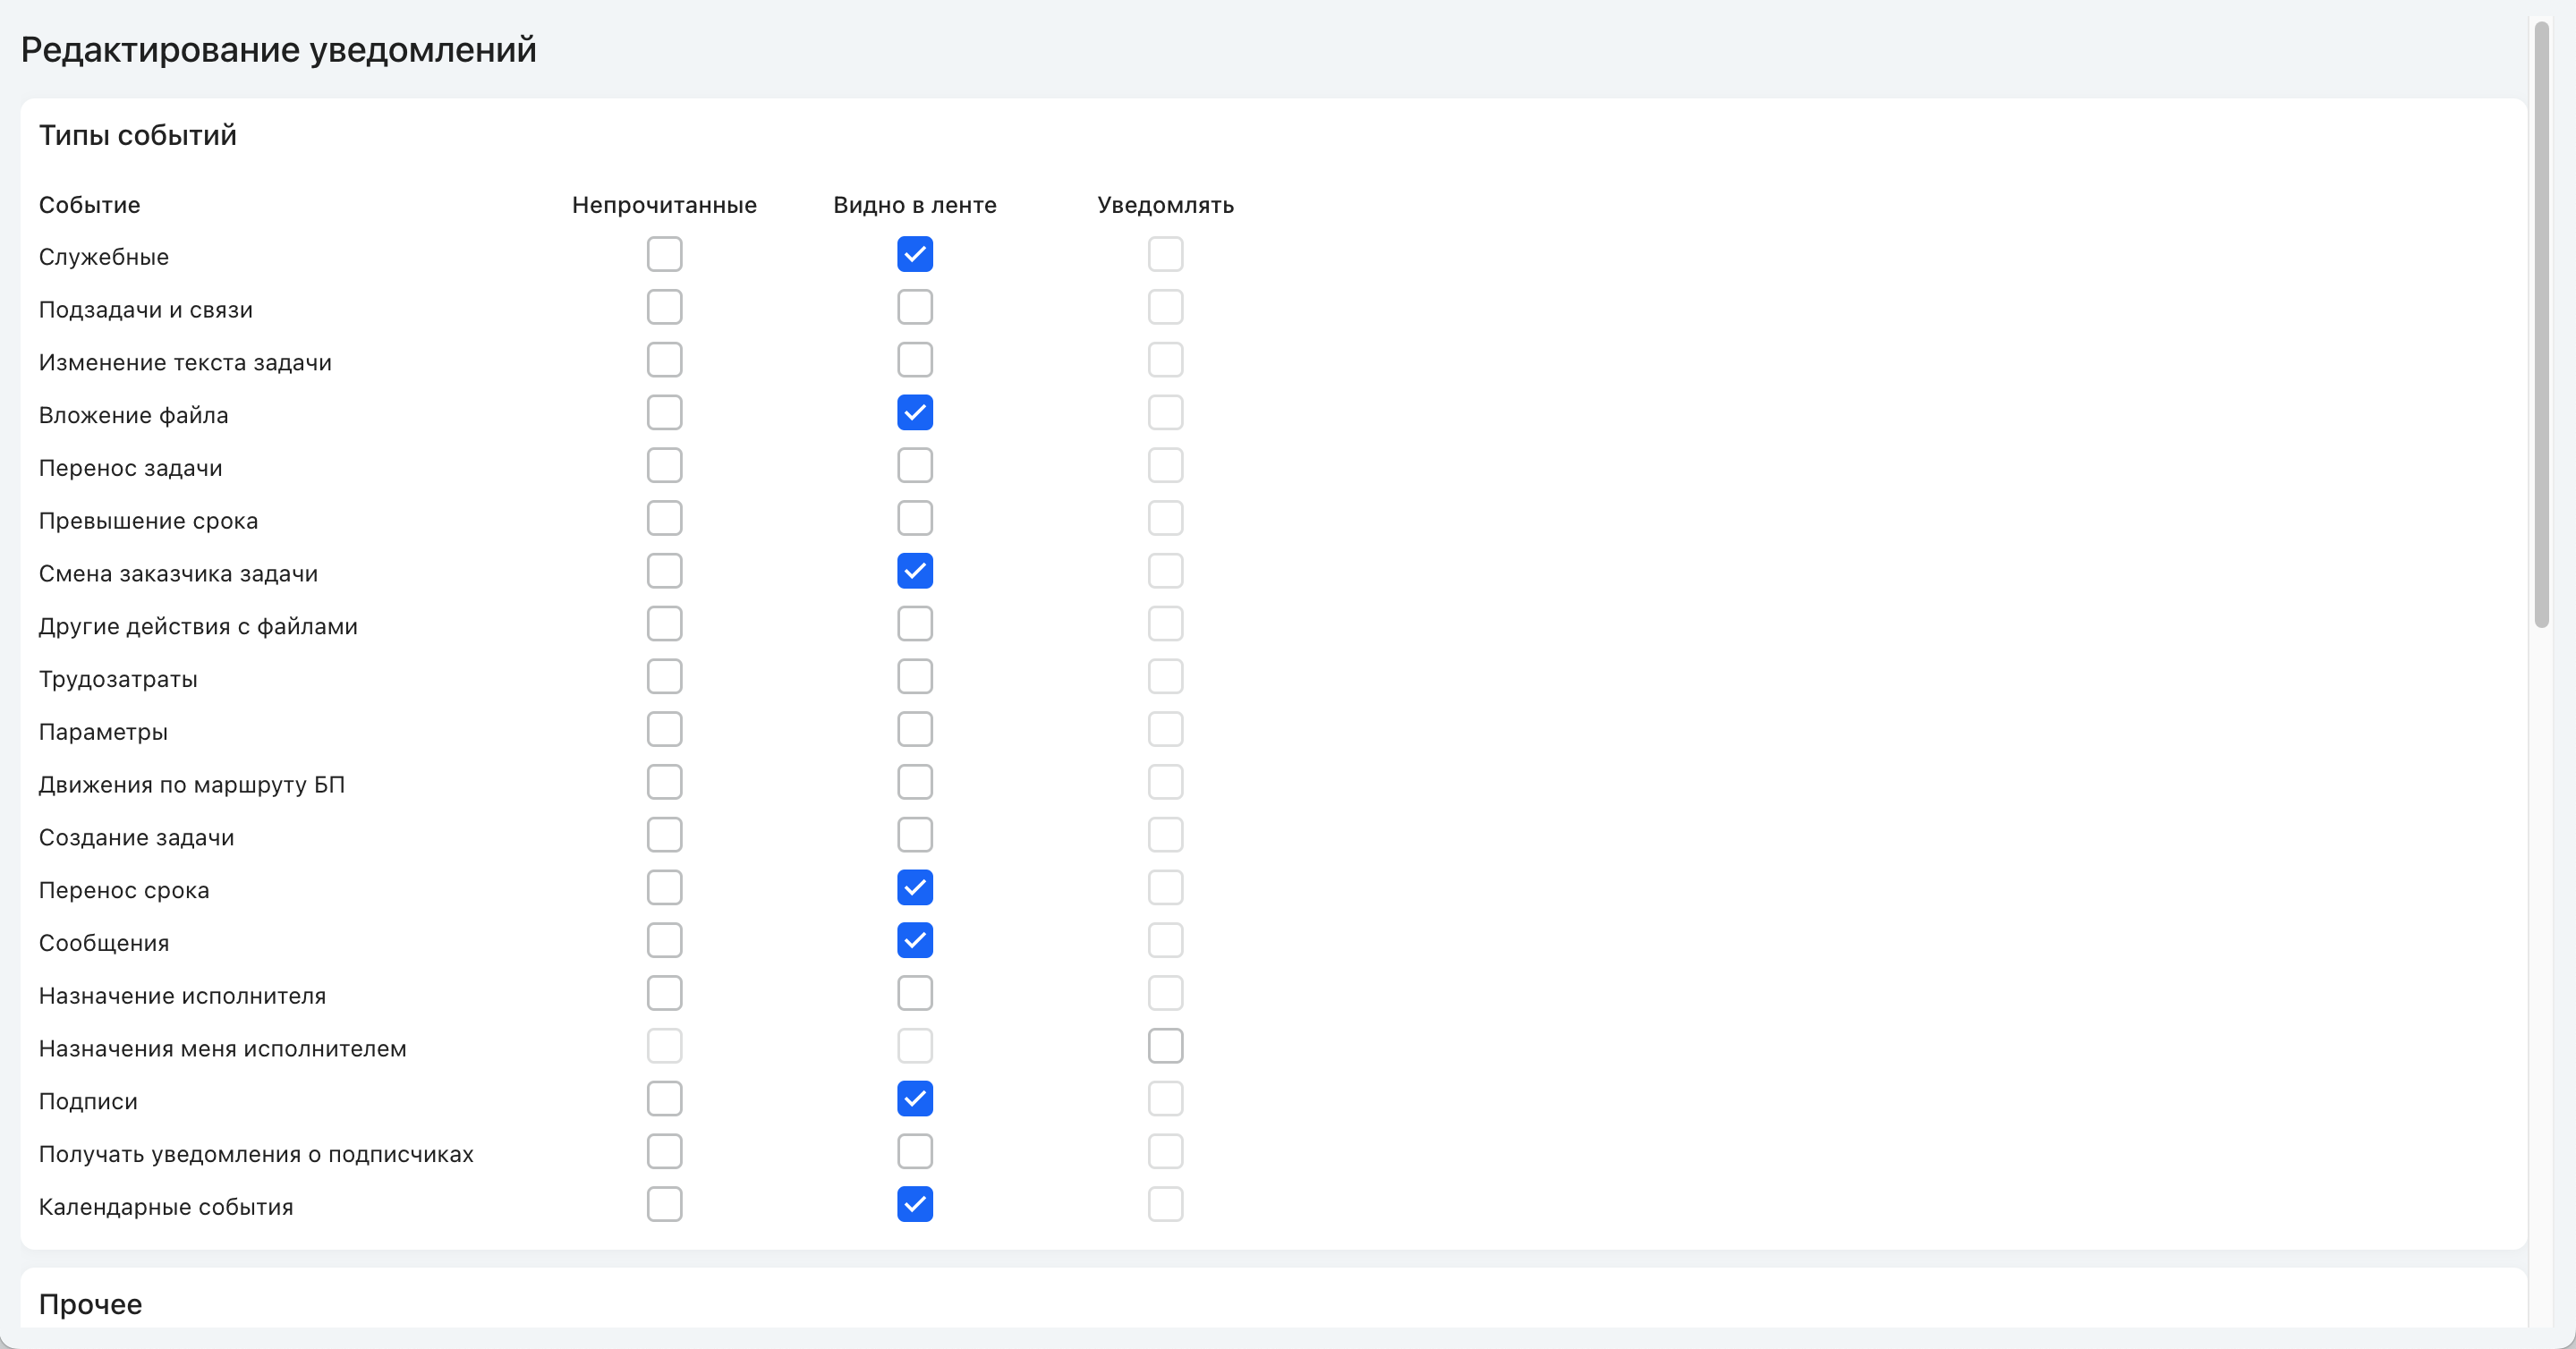This screenshot has width=2576, height=1349.
Task: Enable Видно в ленте for Назначение исполнителя
Action: [x=915, y=993]
